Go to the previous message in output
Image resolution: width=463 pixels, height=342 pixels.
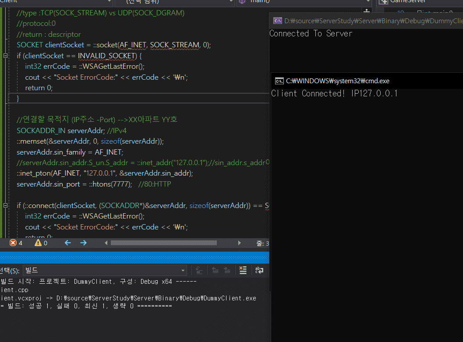[x=215, y=270]
